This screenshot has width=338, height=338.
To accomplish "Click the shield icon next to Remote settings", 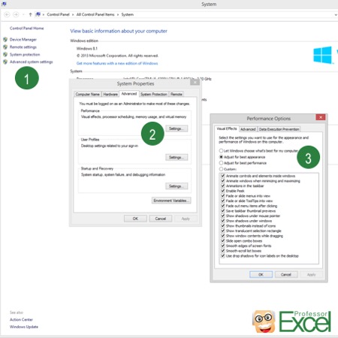I will coord(5,47).
